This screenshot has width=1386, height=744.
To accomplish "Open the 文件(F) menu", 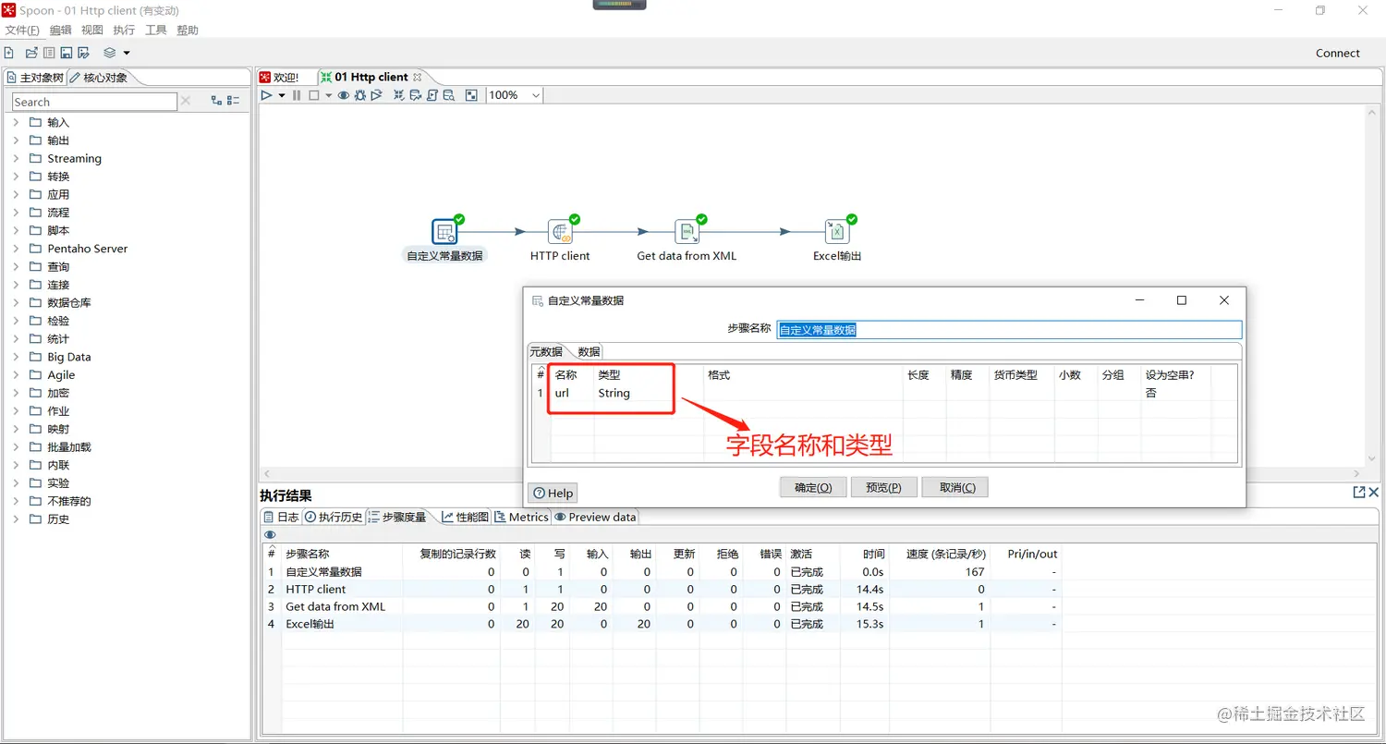I will pos(22,30).
